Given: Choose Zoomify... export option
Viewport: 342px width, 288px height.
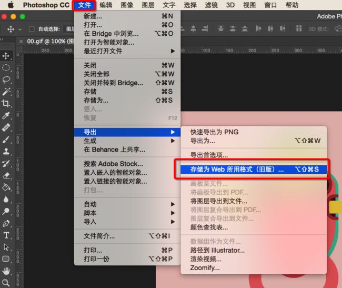Looking at the screenshot, I should [x=254, y=267].
